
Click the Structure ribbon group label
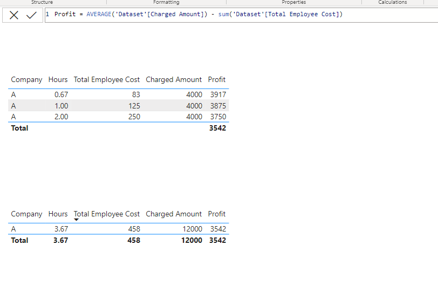click(42, 2)
